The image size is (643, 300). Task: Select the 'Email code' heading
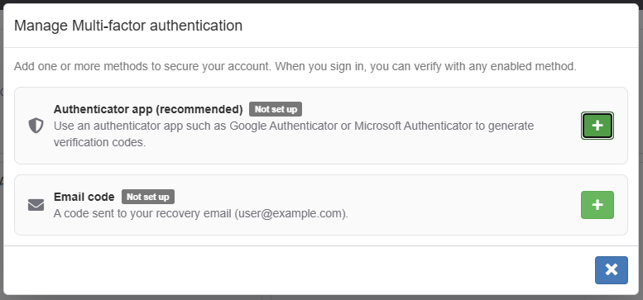pyautogui.click(x=84, y=197)
